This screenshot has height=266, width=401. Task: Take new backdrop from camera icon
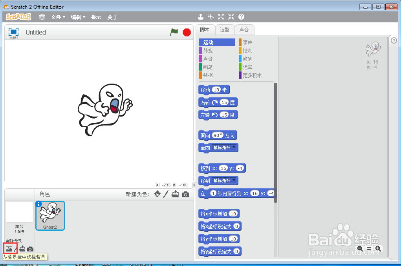tap(30, 249)
